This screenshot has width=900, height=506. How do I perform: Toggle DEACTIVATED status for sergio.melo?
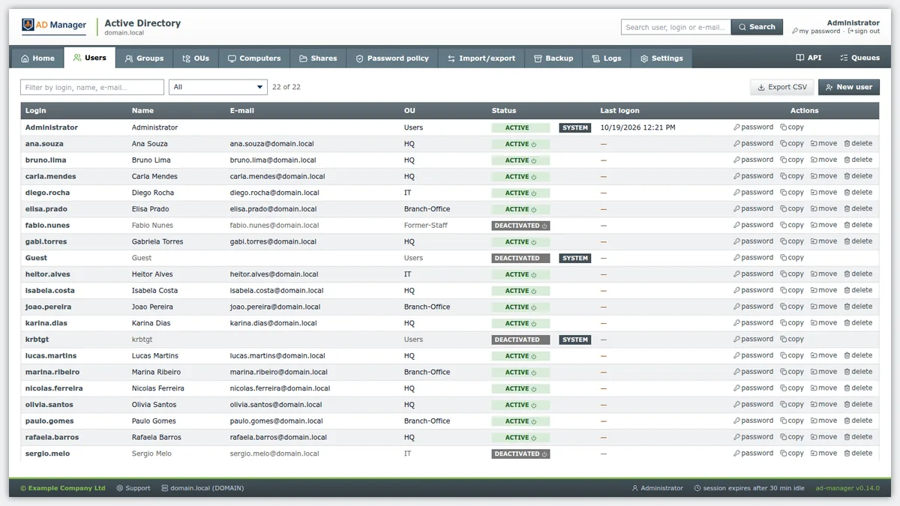[520, 454]
